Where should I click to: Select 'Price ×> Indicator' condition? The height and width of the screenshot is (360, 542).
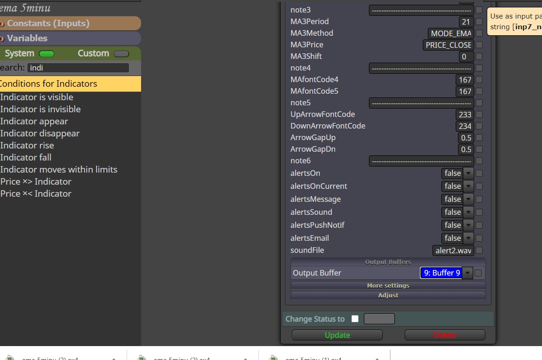(x=36, y=182)
